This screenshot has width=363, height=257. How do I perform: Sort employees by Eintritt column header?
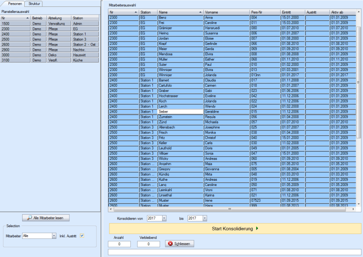292,13
